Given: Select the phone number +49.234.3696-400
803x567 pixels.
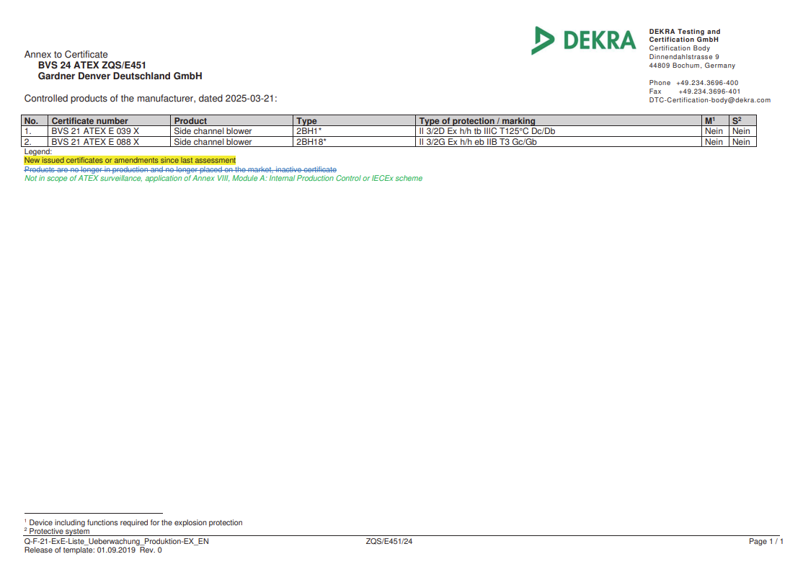Looking at the screenshot, I should (x=706, y=83).
